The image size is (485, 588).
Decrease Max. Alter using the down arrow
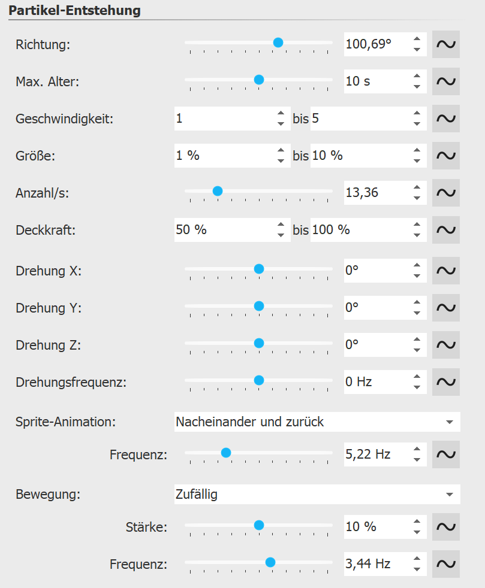tap(417, 87)
